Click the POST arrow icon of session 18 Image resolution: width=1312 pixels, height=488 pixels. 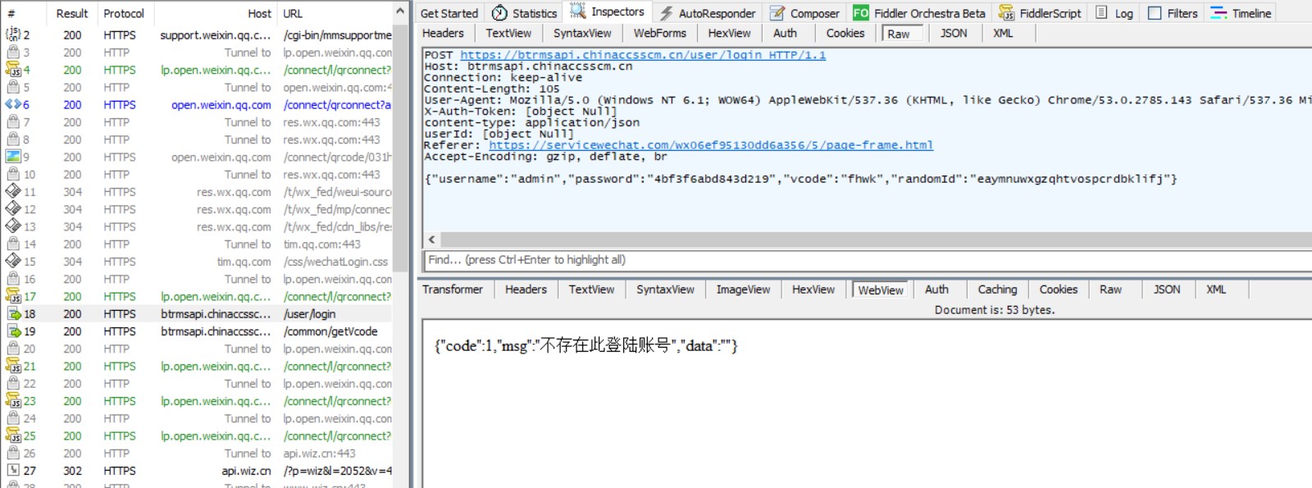coord(14,314)
